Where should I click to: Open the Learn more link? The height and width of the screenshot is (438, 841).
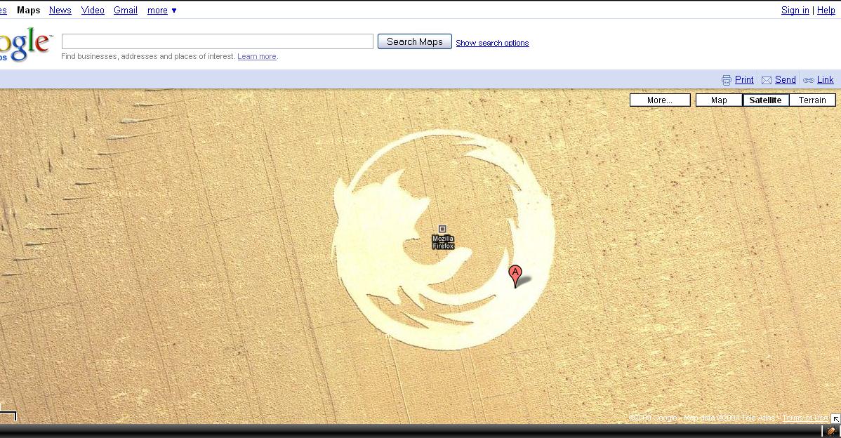click(257, 56)
